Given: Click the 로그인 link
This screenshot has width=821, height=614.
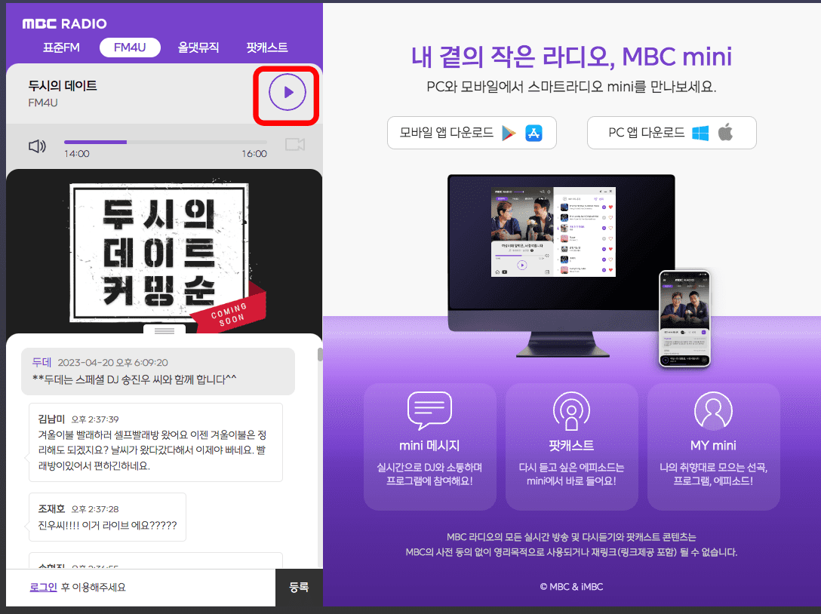Looking at the screenshot, I should (44, 588).
